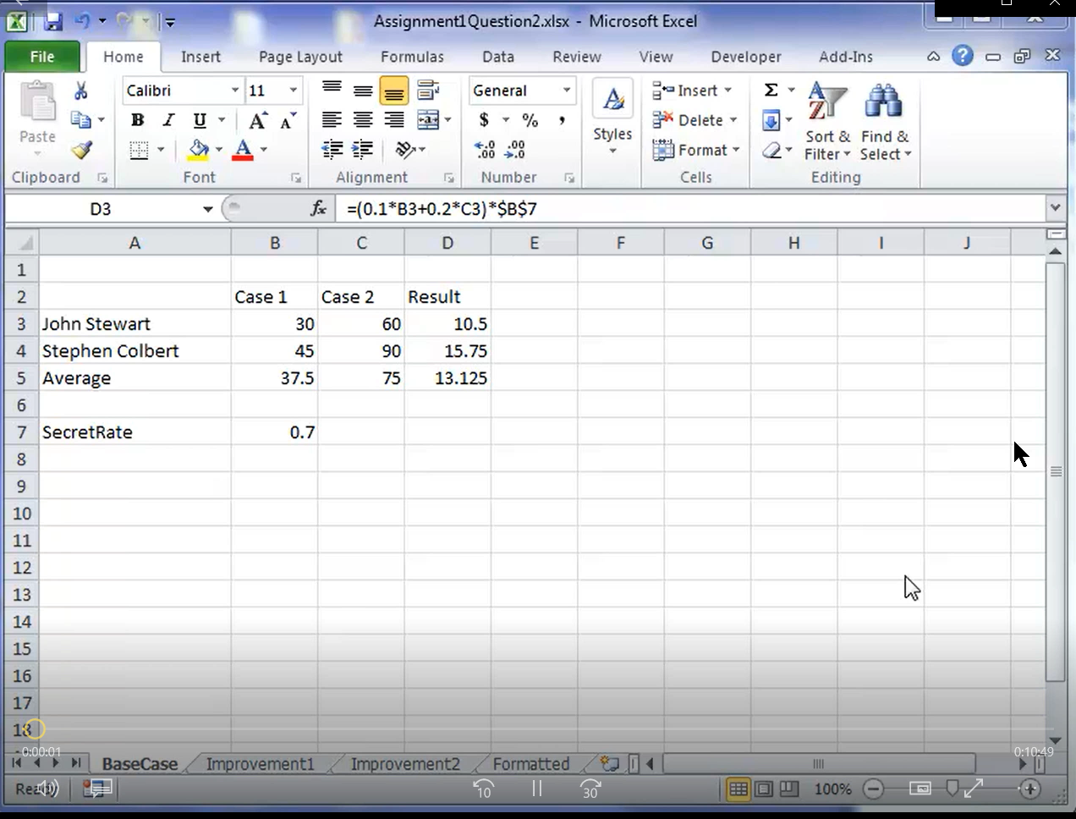Click the AutoSum sigma icon
This screenshot has height=819, width=1076.
point(771,90)
